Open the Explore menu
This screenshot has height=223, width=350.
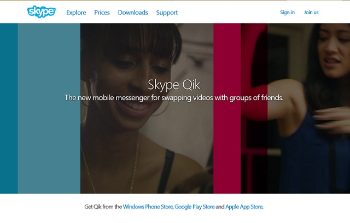[x=76, y=13]
